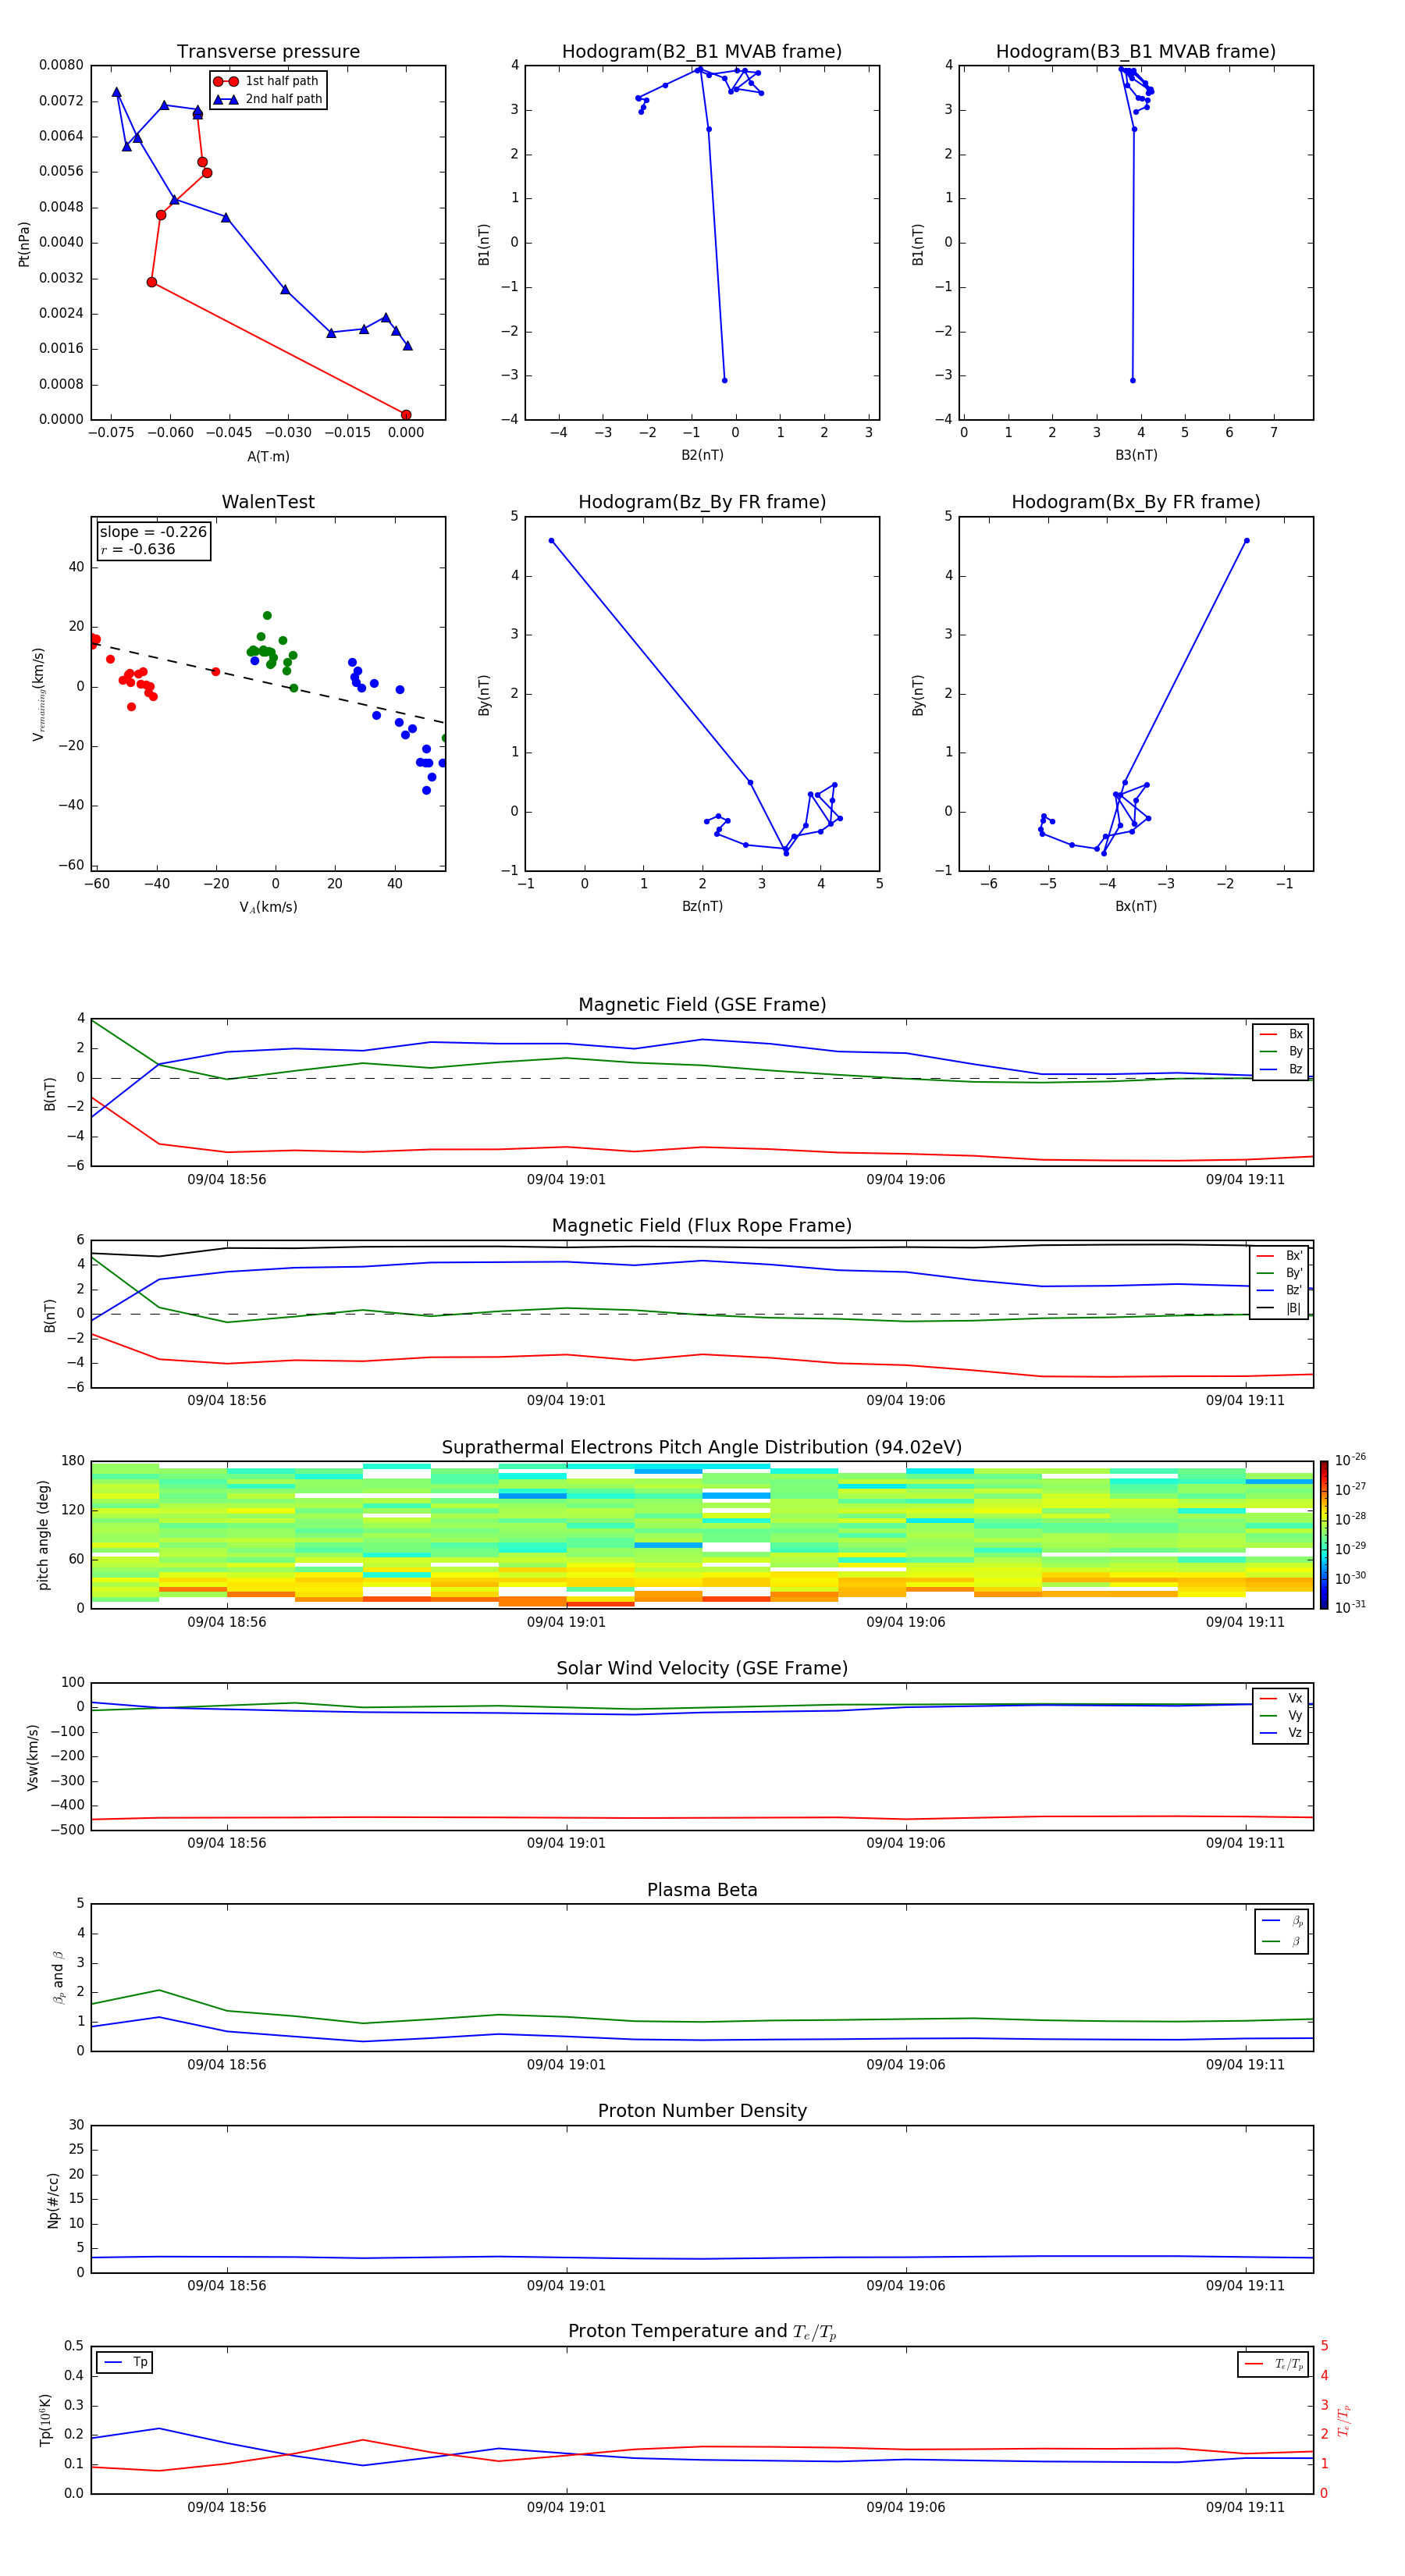Screen dimensions: 1405x2576
Task: Click the "Proton Number Density" title
Action: pyautogui.click(x=702, y=2111)
